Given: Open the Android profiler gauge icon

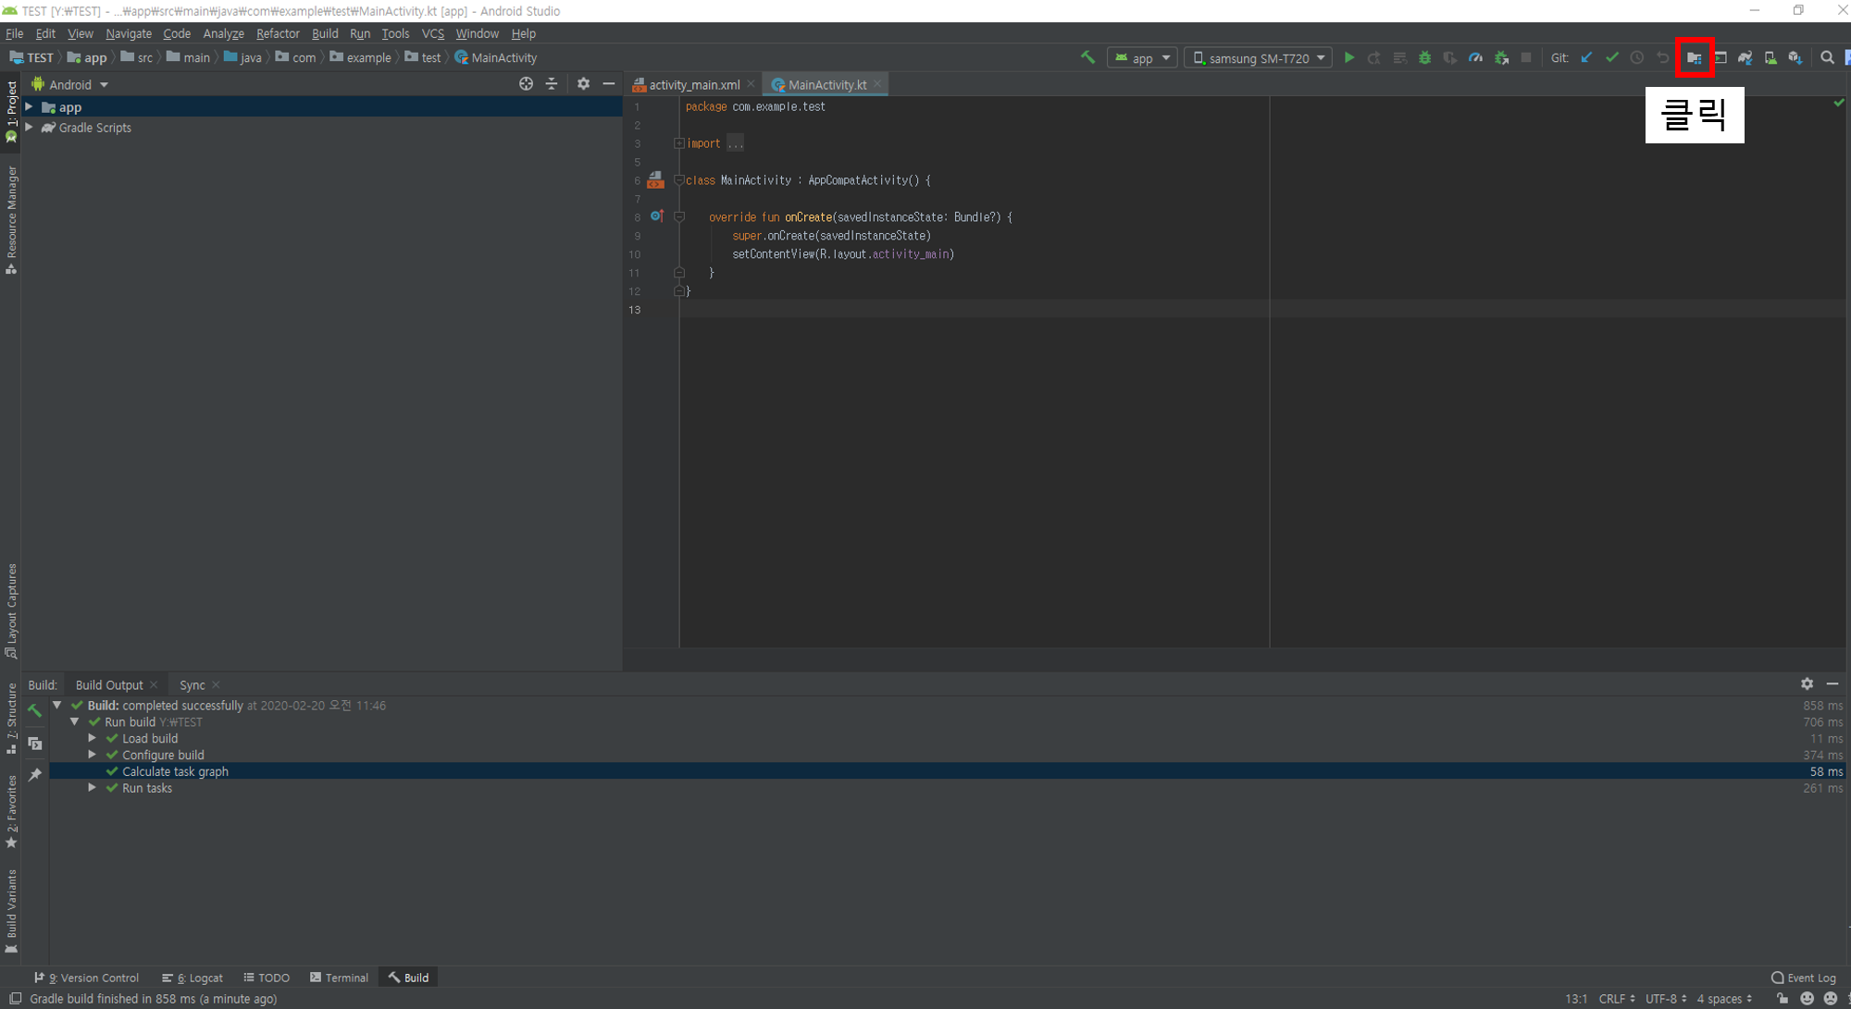Looking at the screenshot, I should tap(1476, 57).
